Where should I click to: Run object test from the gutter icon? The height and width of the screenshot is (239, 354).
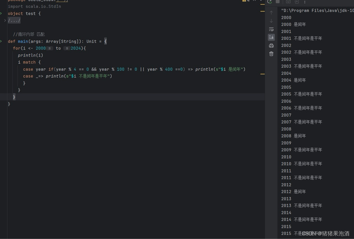point(1,13)
